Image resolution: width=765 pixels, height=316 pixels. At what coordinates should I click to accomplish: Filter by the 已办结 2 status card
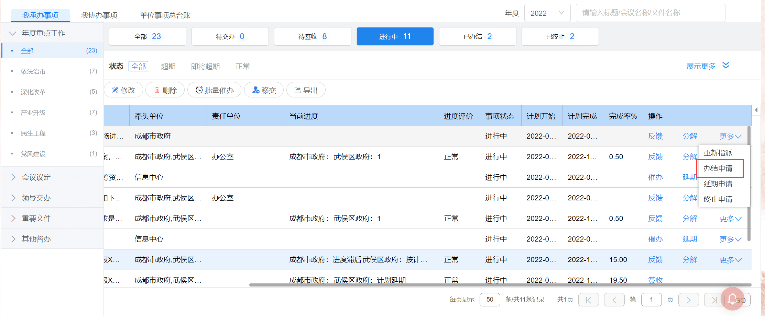click(478, 36)
